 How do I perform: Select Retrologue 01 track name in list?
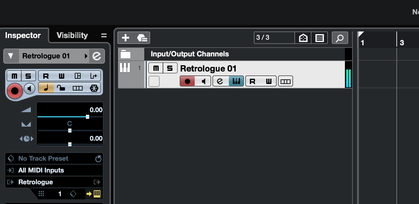click(208, 69)
